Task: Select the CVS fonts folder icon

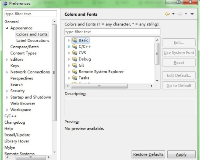Action: tap(75, 53)
